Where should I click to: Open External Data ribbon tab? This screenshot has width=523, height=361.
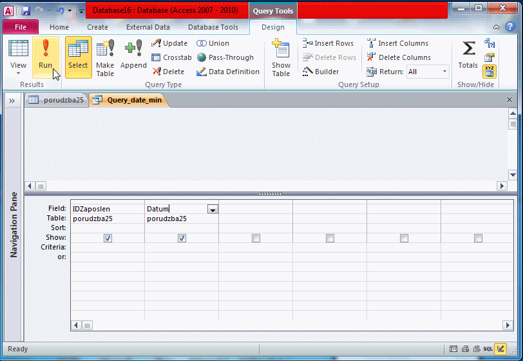tap(147, 27)
